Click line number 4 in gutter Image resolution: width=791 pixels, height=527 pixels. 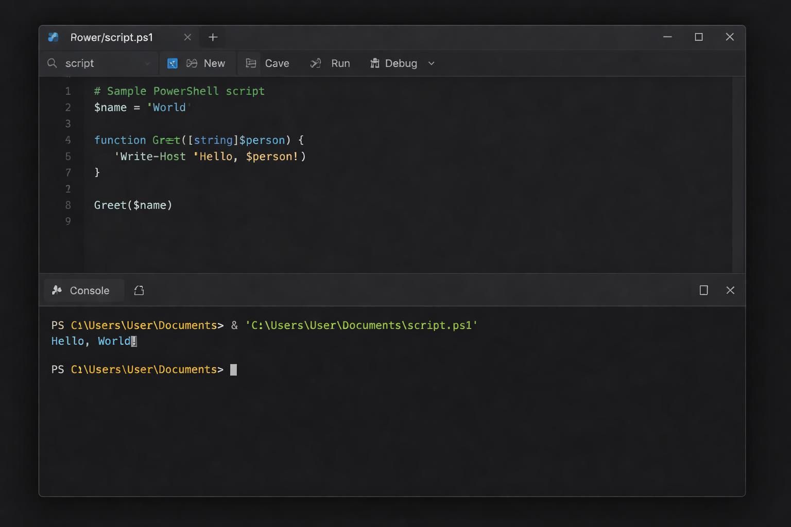click(x=68, y=140)
